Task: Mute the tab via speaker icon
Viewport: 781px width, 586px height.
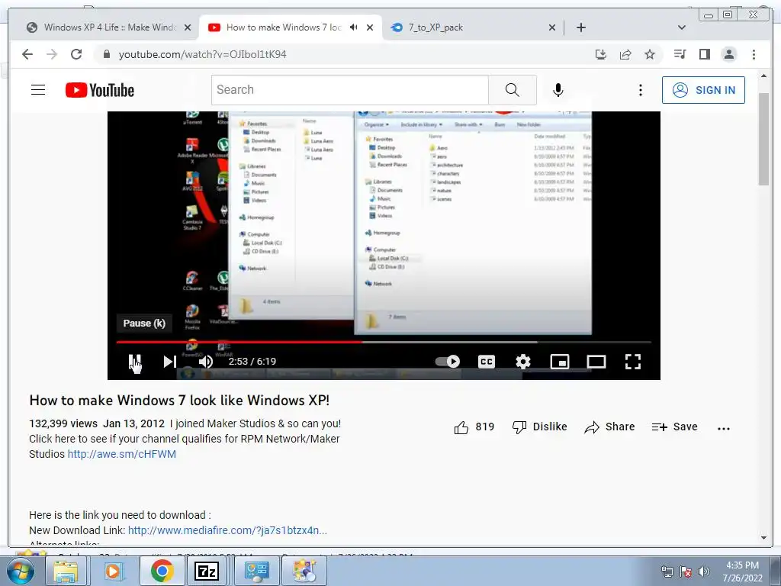Action: click(353, 27)
